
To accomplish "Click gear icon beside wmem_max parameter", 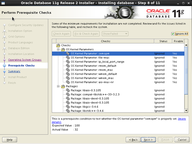I will pos(68,78).
